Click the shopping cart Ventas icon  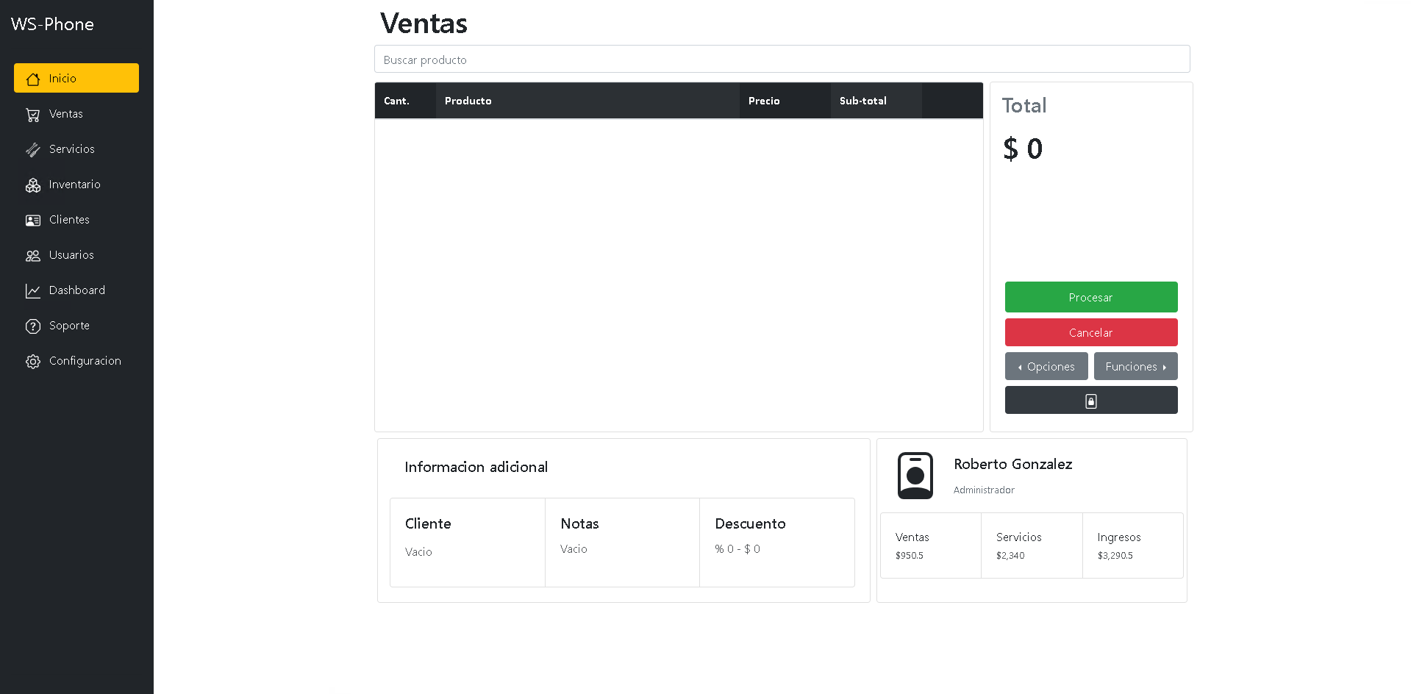(33, 115)
